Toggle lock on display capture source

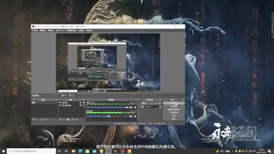coord(84,105)
